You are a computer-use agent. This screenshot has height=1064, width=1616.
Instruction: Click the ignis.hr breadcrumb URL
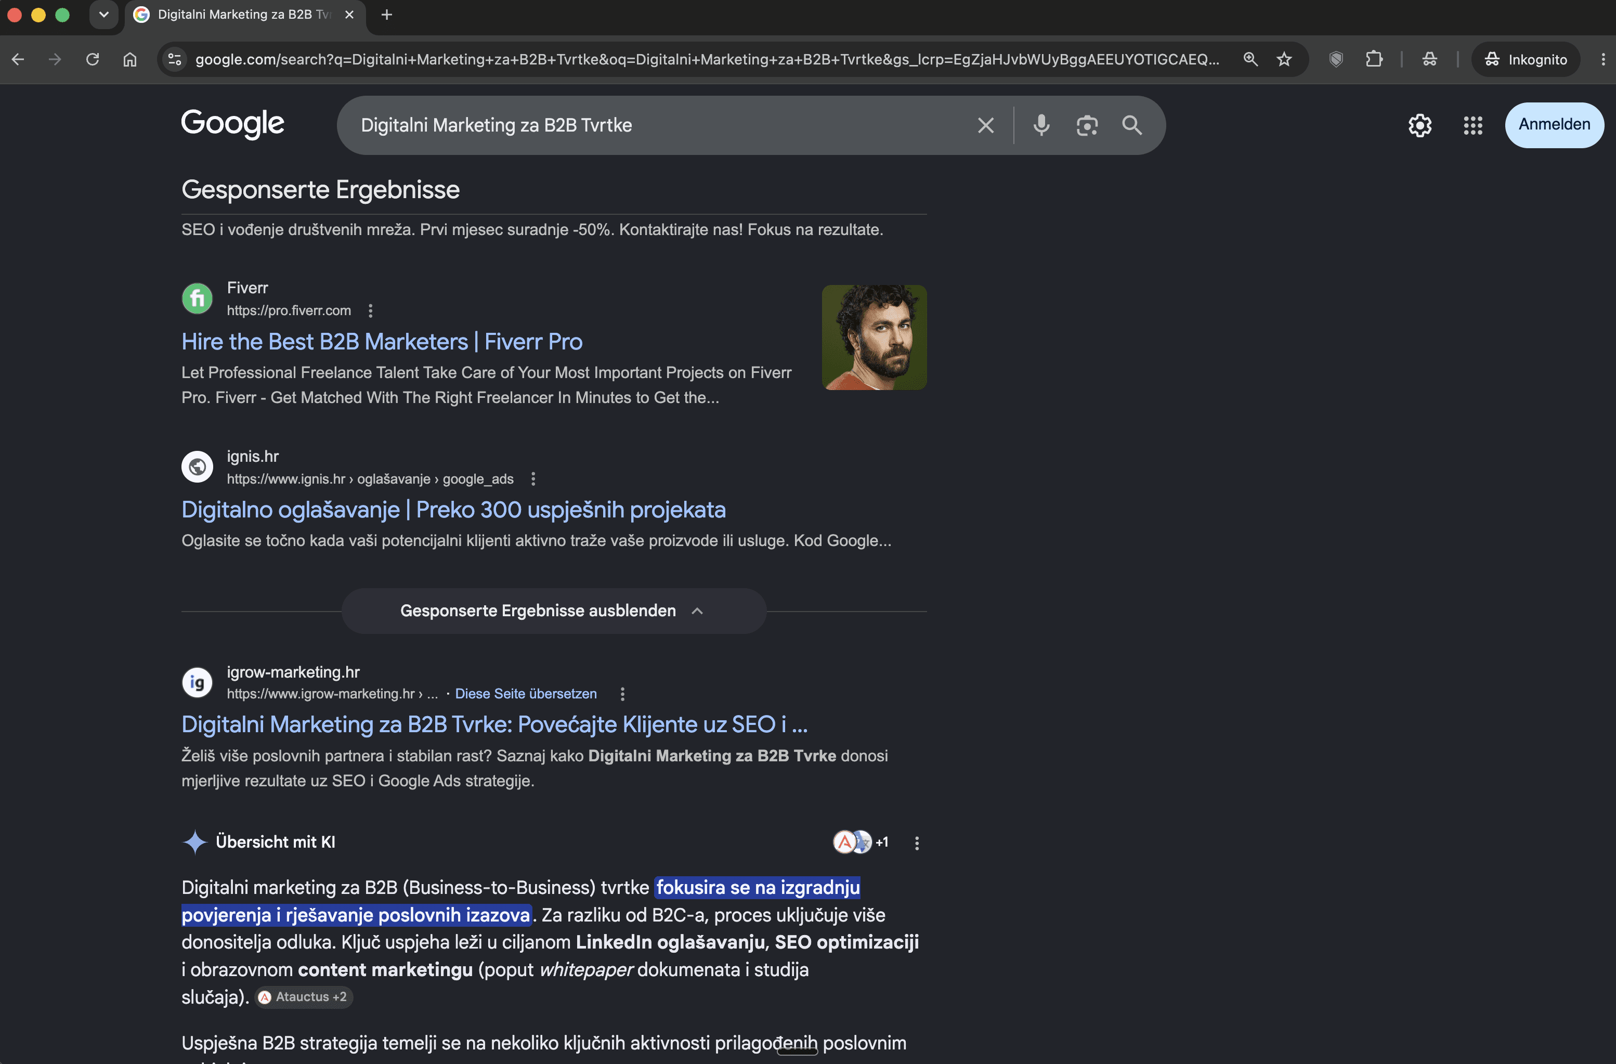coord(370,479)
